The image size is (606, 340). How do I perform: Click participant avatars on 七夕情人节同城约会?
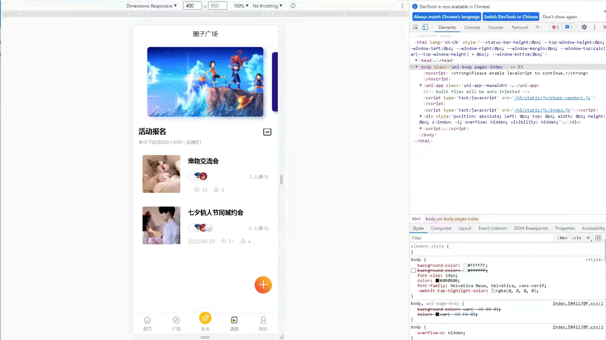pyautogui.click(x=201, y=228)
